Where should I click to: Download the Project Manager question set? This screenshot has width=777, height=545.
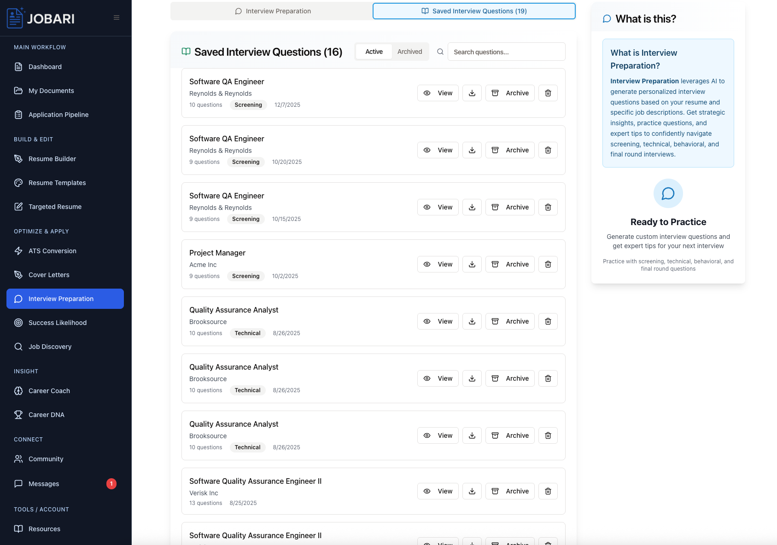(472, 264)
